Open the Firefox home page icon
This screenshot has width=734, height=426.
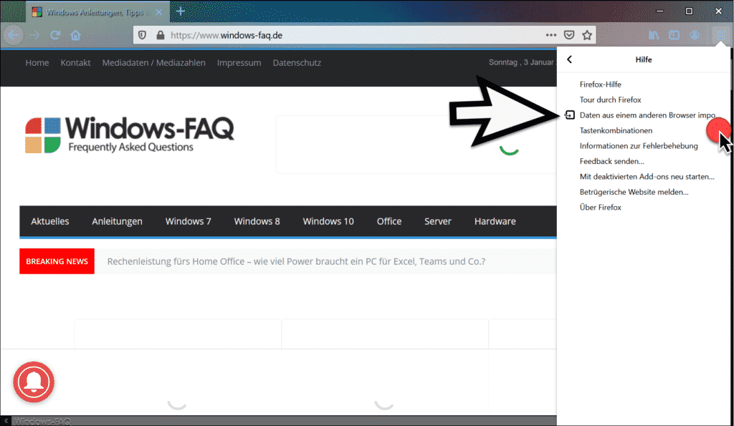pyautogui.click(x=75, y=35)
